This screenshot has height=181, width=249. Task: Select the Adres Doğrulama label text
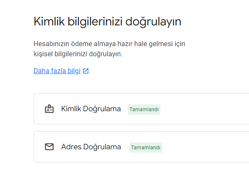pos(91,147)
